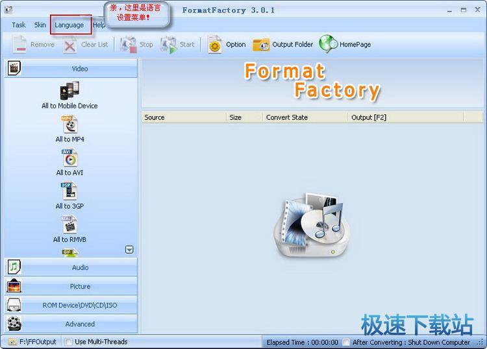The width and height of the screenshot is (487, 349).
Task: Select the All to AVI icon
Action: coord(69,158)
